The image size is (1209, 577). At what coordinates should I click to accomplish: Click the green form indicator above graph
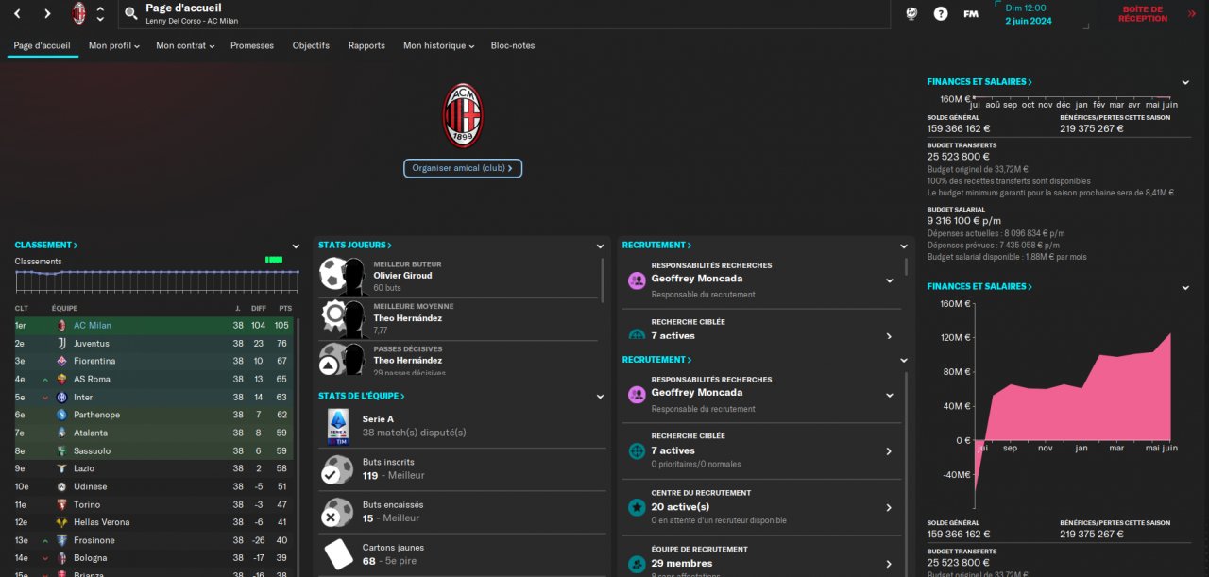(274, 260)
